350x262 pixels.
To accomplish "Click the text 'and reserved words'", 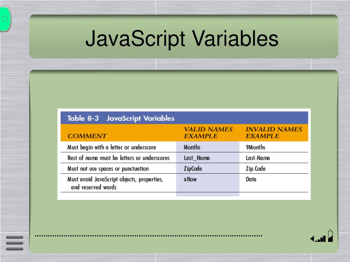I will [x=94, y=187].
